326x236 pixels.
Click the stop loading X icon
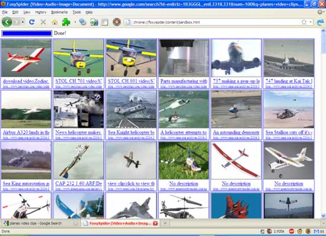click(x=43, y=22)
